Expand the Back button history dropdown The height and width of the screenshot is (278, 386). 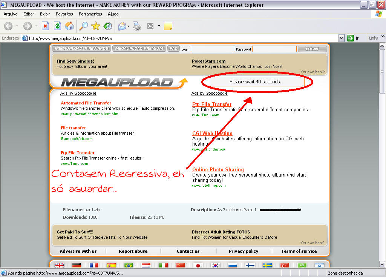17,26
